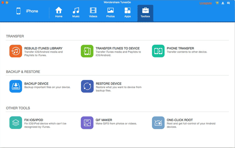Click the Fix iOS/iPod layers icon
This screenshot has height=148, width=235.
pyautogui.click(x=16, y=123)
